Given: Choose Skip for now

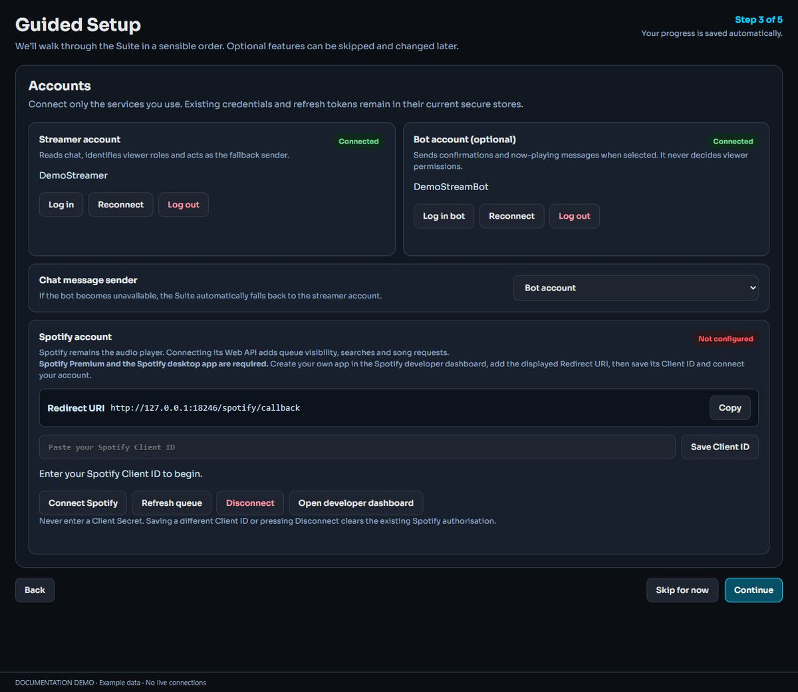Looking at the screenshot, I should [682, 590].
